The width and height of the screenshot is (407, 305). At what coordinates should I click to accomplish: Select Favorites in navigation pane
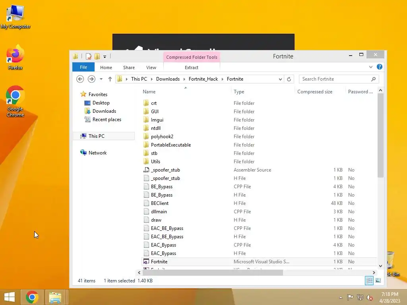coord(94,95)
